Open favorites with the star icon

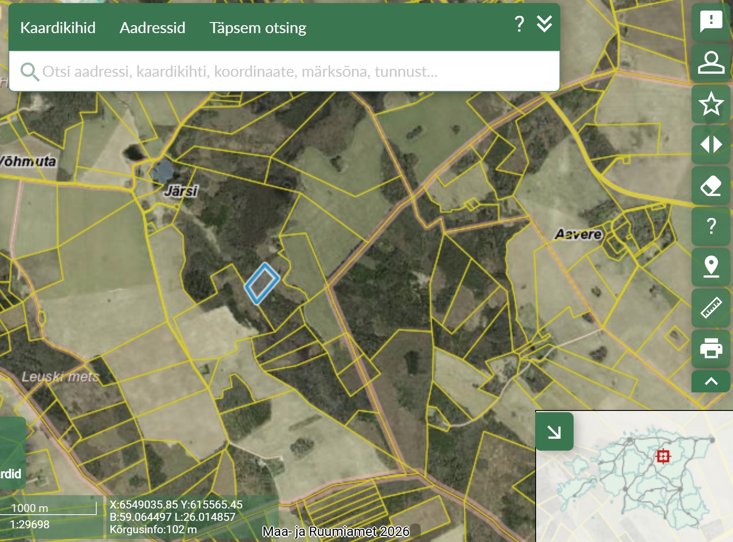point(710,104)
